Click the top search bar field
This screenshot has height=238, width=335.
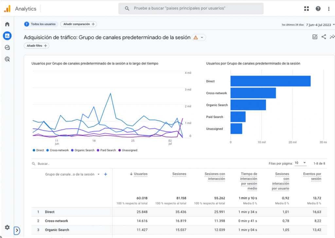coord(191,9)
